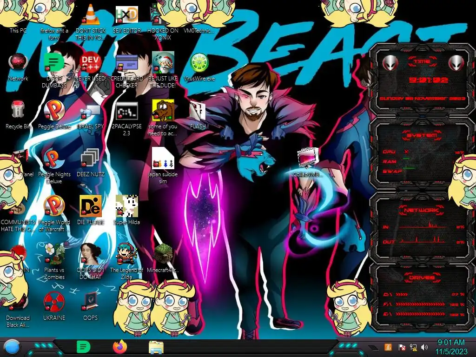Screen dimensions: 476x357
Task: Select the 'DEEZ NUTZ' stacked-windows icon
Action: [91, 163]
